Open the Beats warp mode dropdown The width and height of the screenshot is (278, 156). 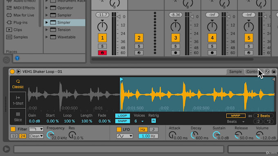point(236,121)
